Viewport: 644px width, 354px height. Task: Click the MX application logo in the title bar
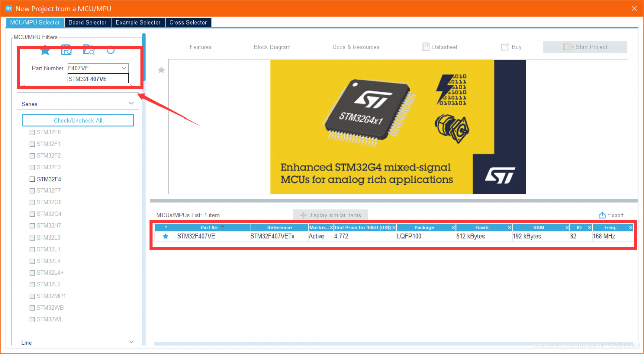click(x=9, y=8)
